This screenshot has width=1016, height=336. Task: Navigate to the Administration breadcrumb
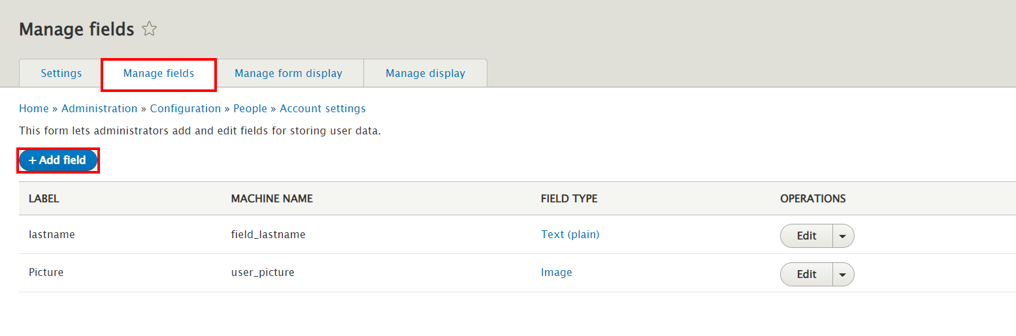pos(99,108)
